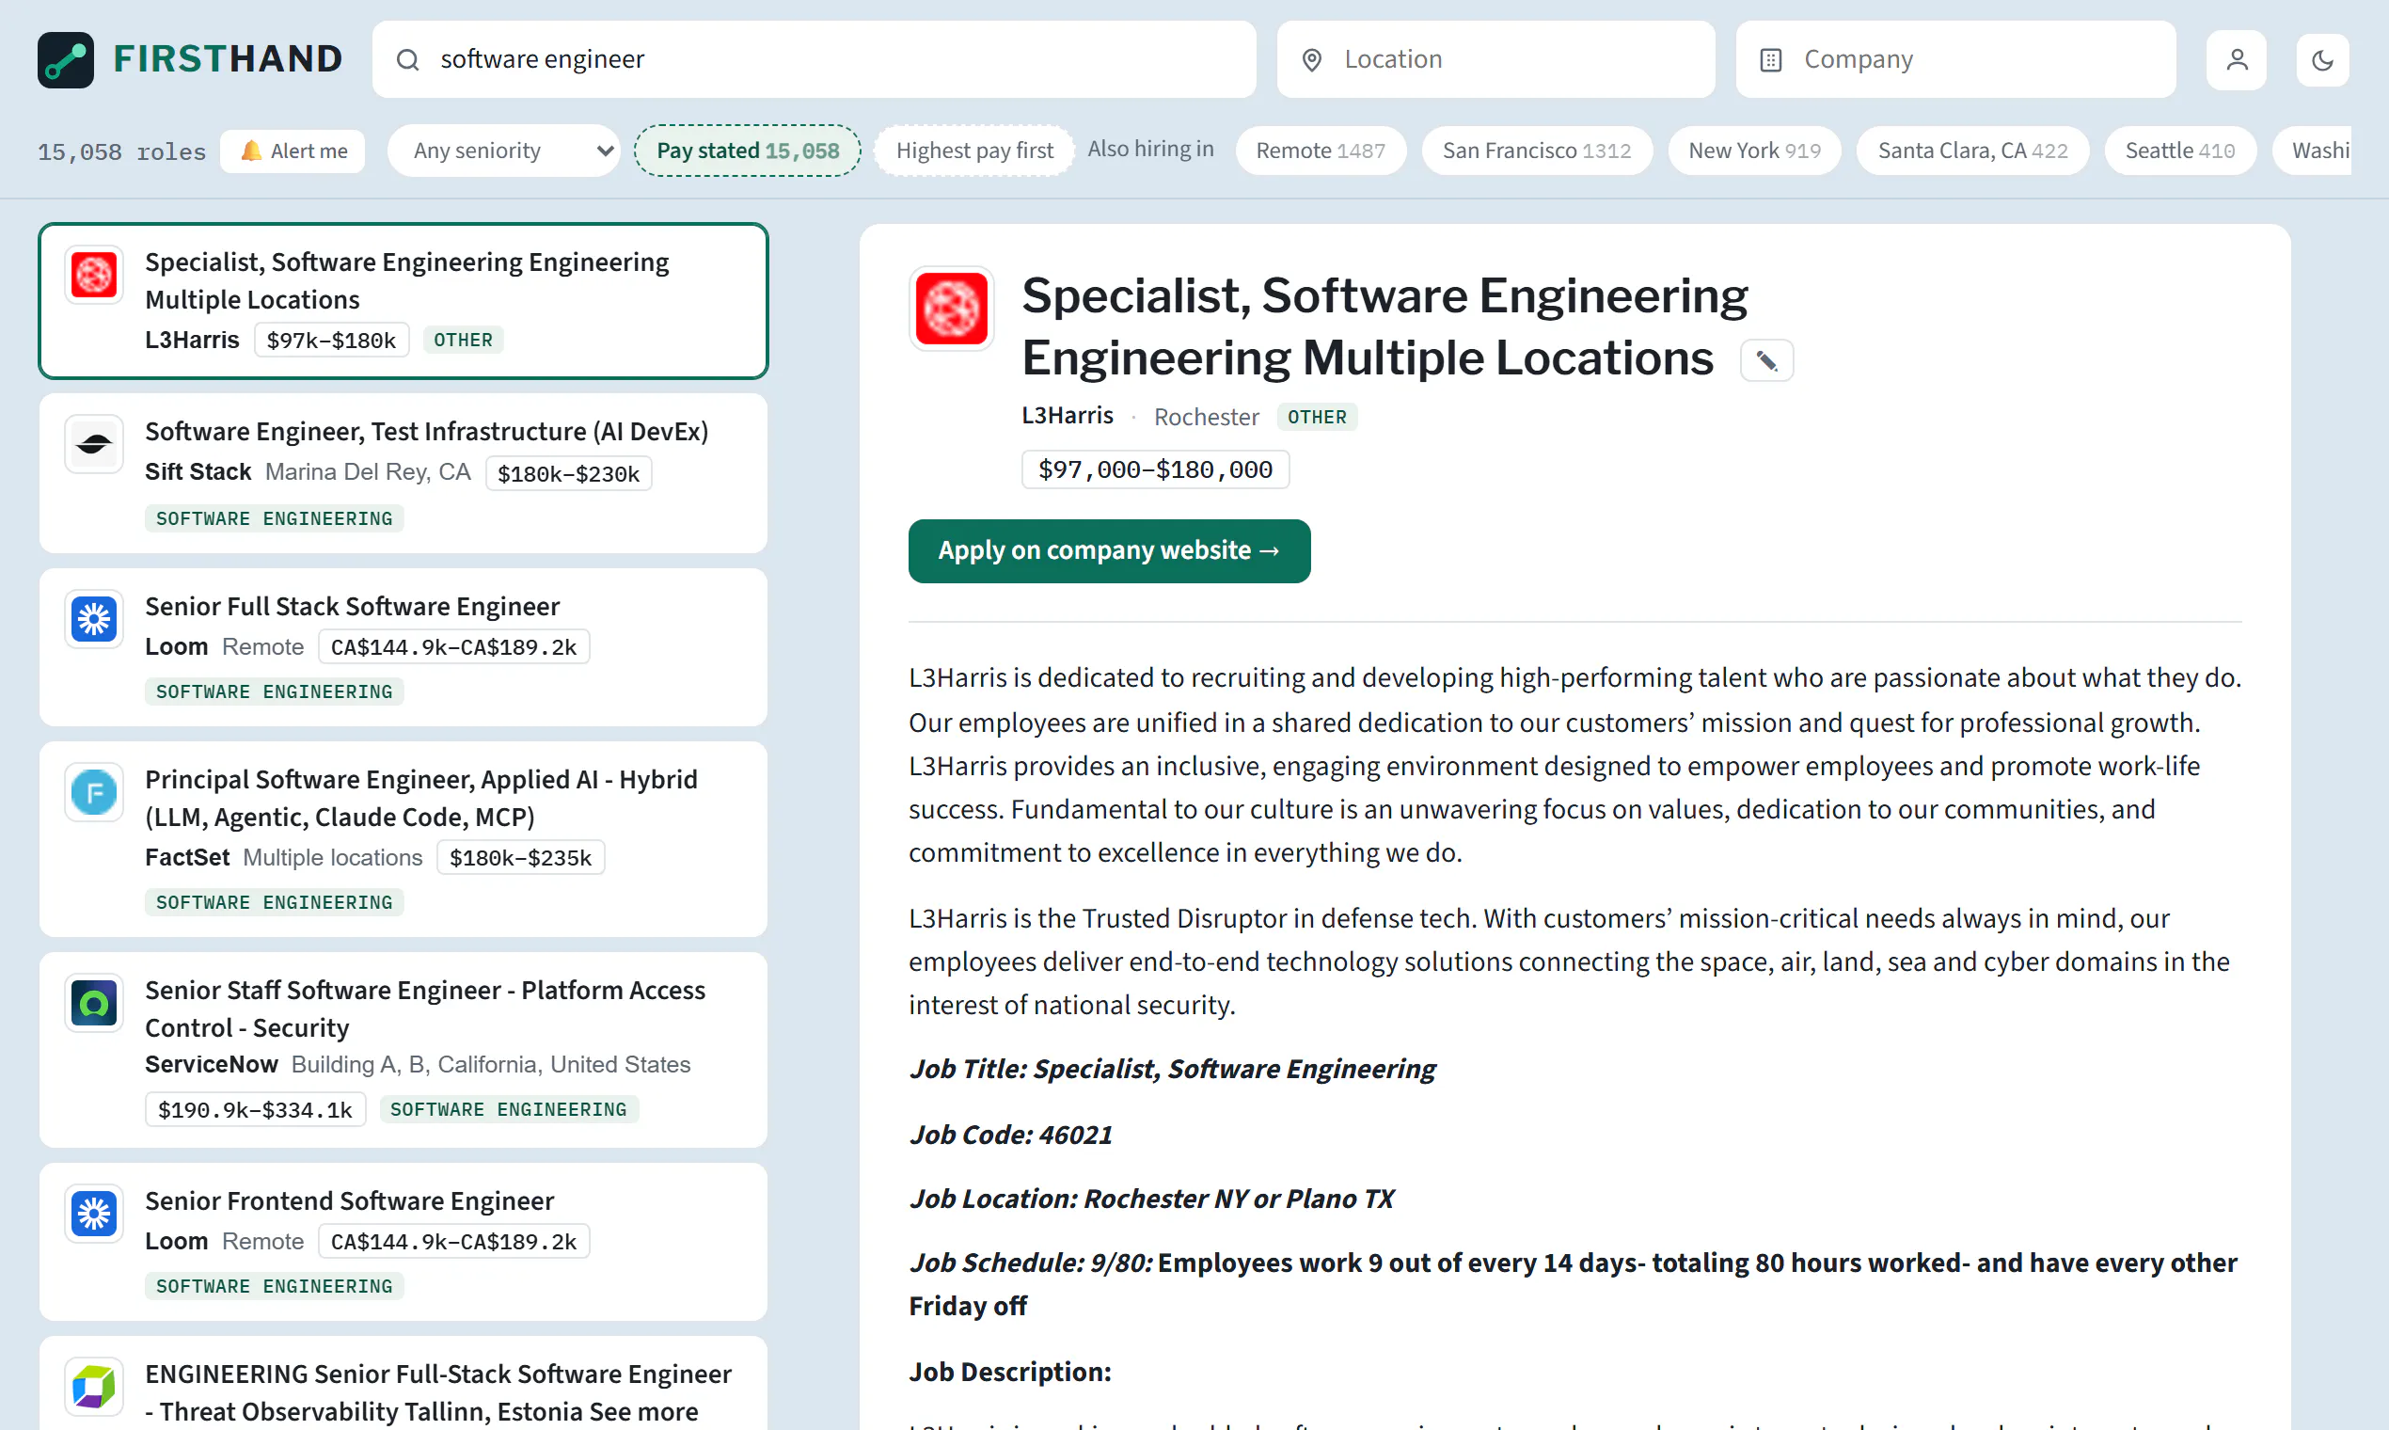Image resolution: width=2389 pixels, height=1430 pixels.
Task: Open Senior Staff Software Engineer Platform Access listing
Action: (403, 1049)
